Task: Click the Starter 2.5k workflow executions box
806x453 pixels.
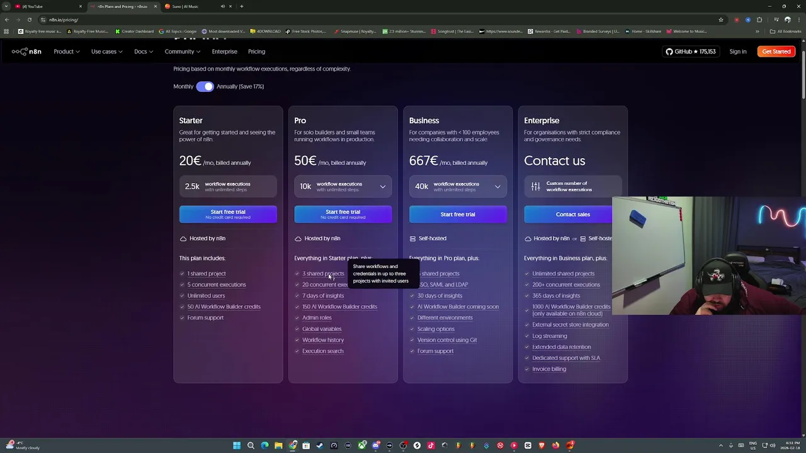Action: point(228,186)
